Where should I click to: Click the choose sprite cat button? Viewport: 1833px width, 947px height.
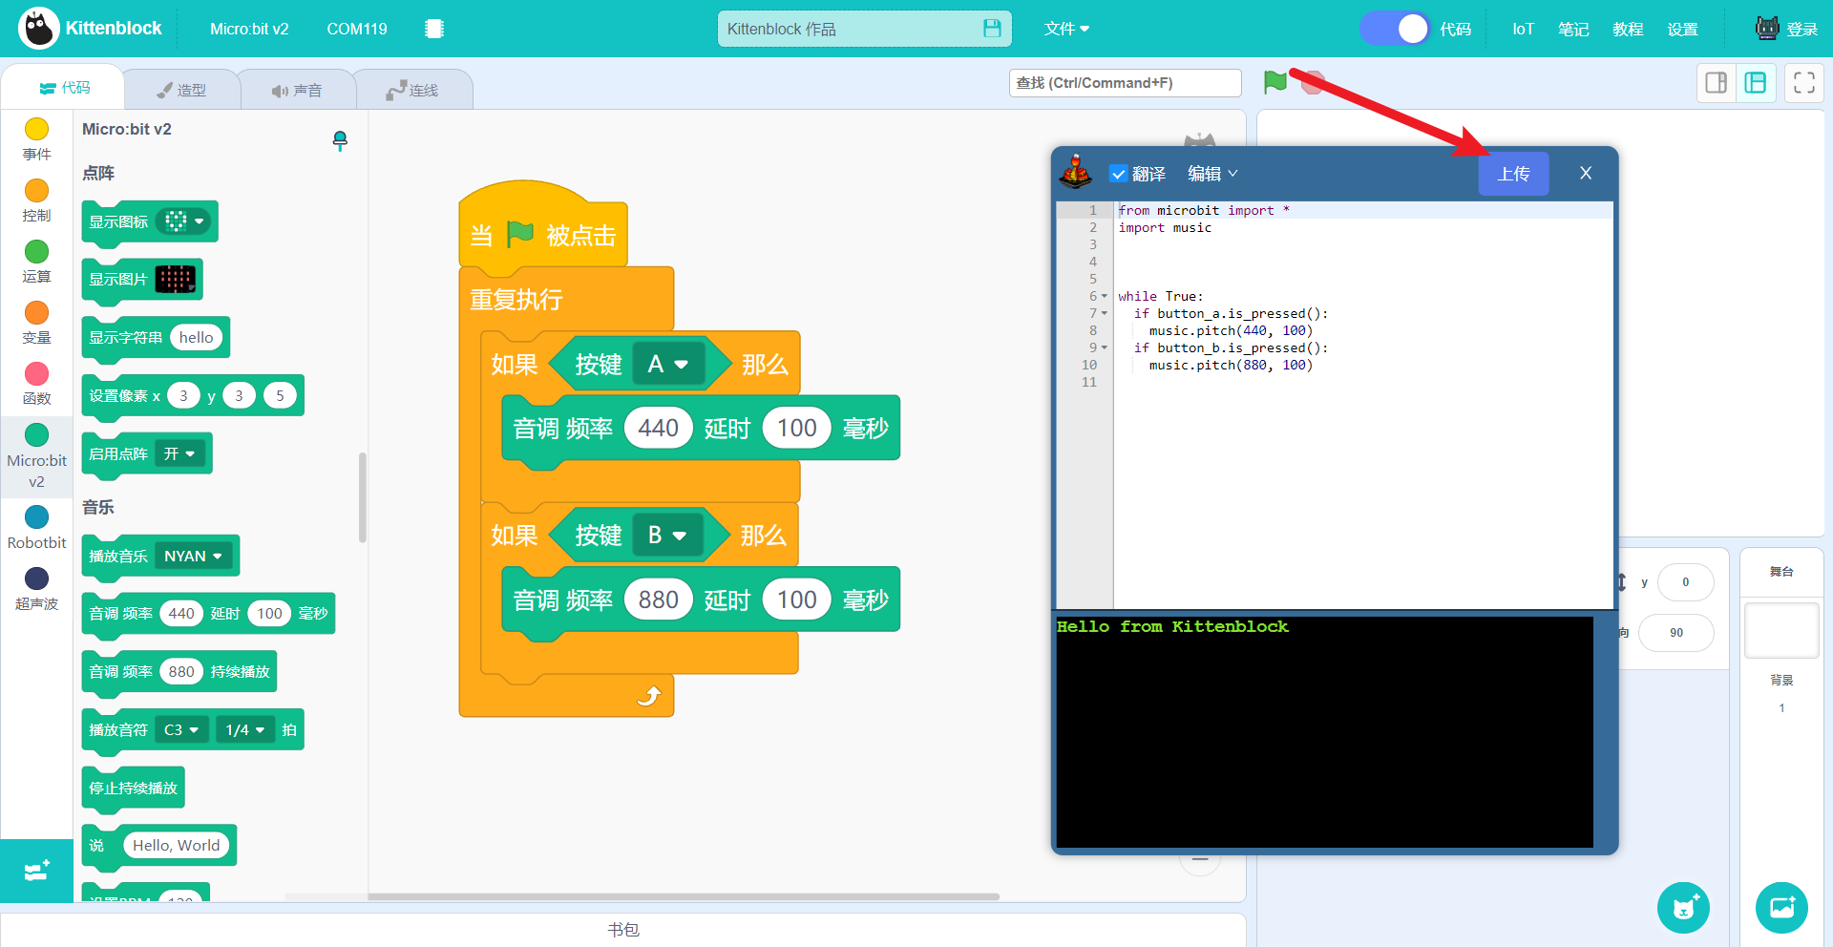pos(1683,908)
